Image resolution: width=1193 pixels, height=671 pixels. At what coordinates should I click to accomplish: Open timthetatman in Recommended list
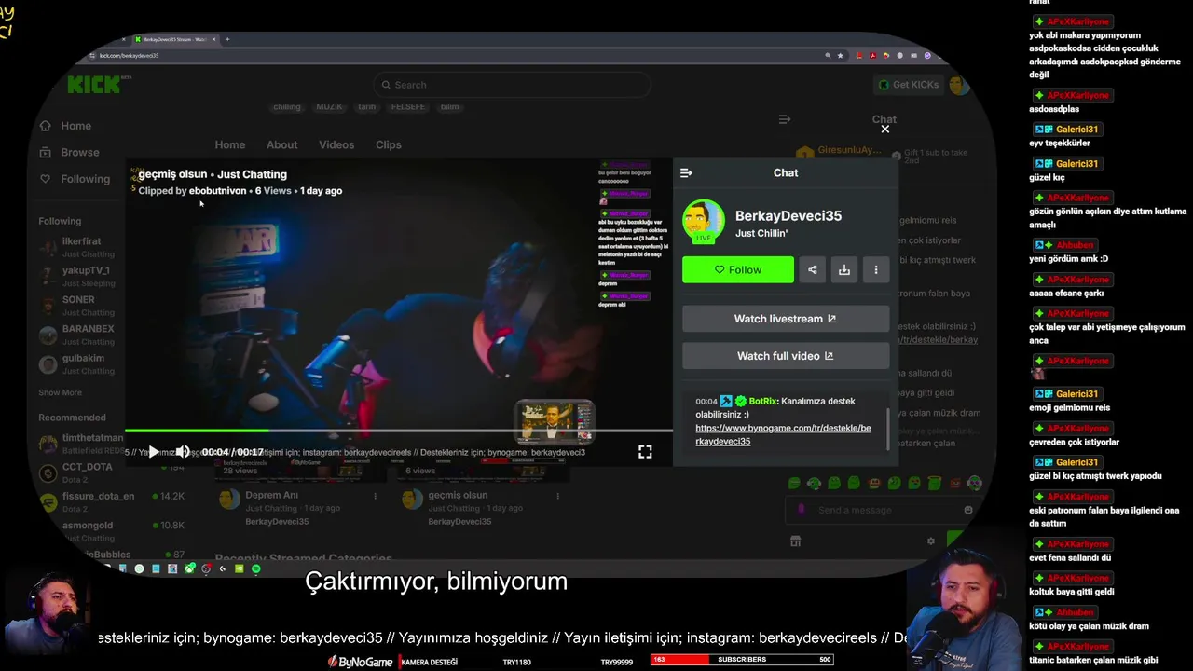pos(82,444)
